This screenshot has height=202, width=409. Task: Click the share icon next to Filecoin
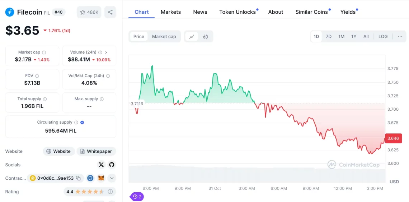pyautogui.click(x=110, y=12)
